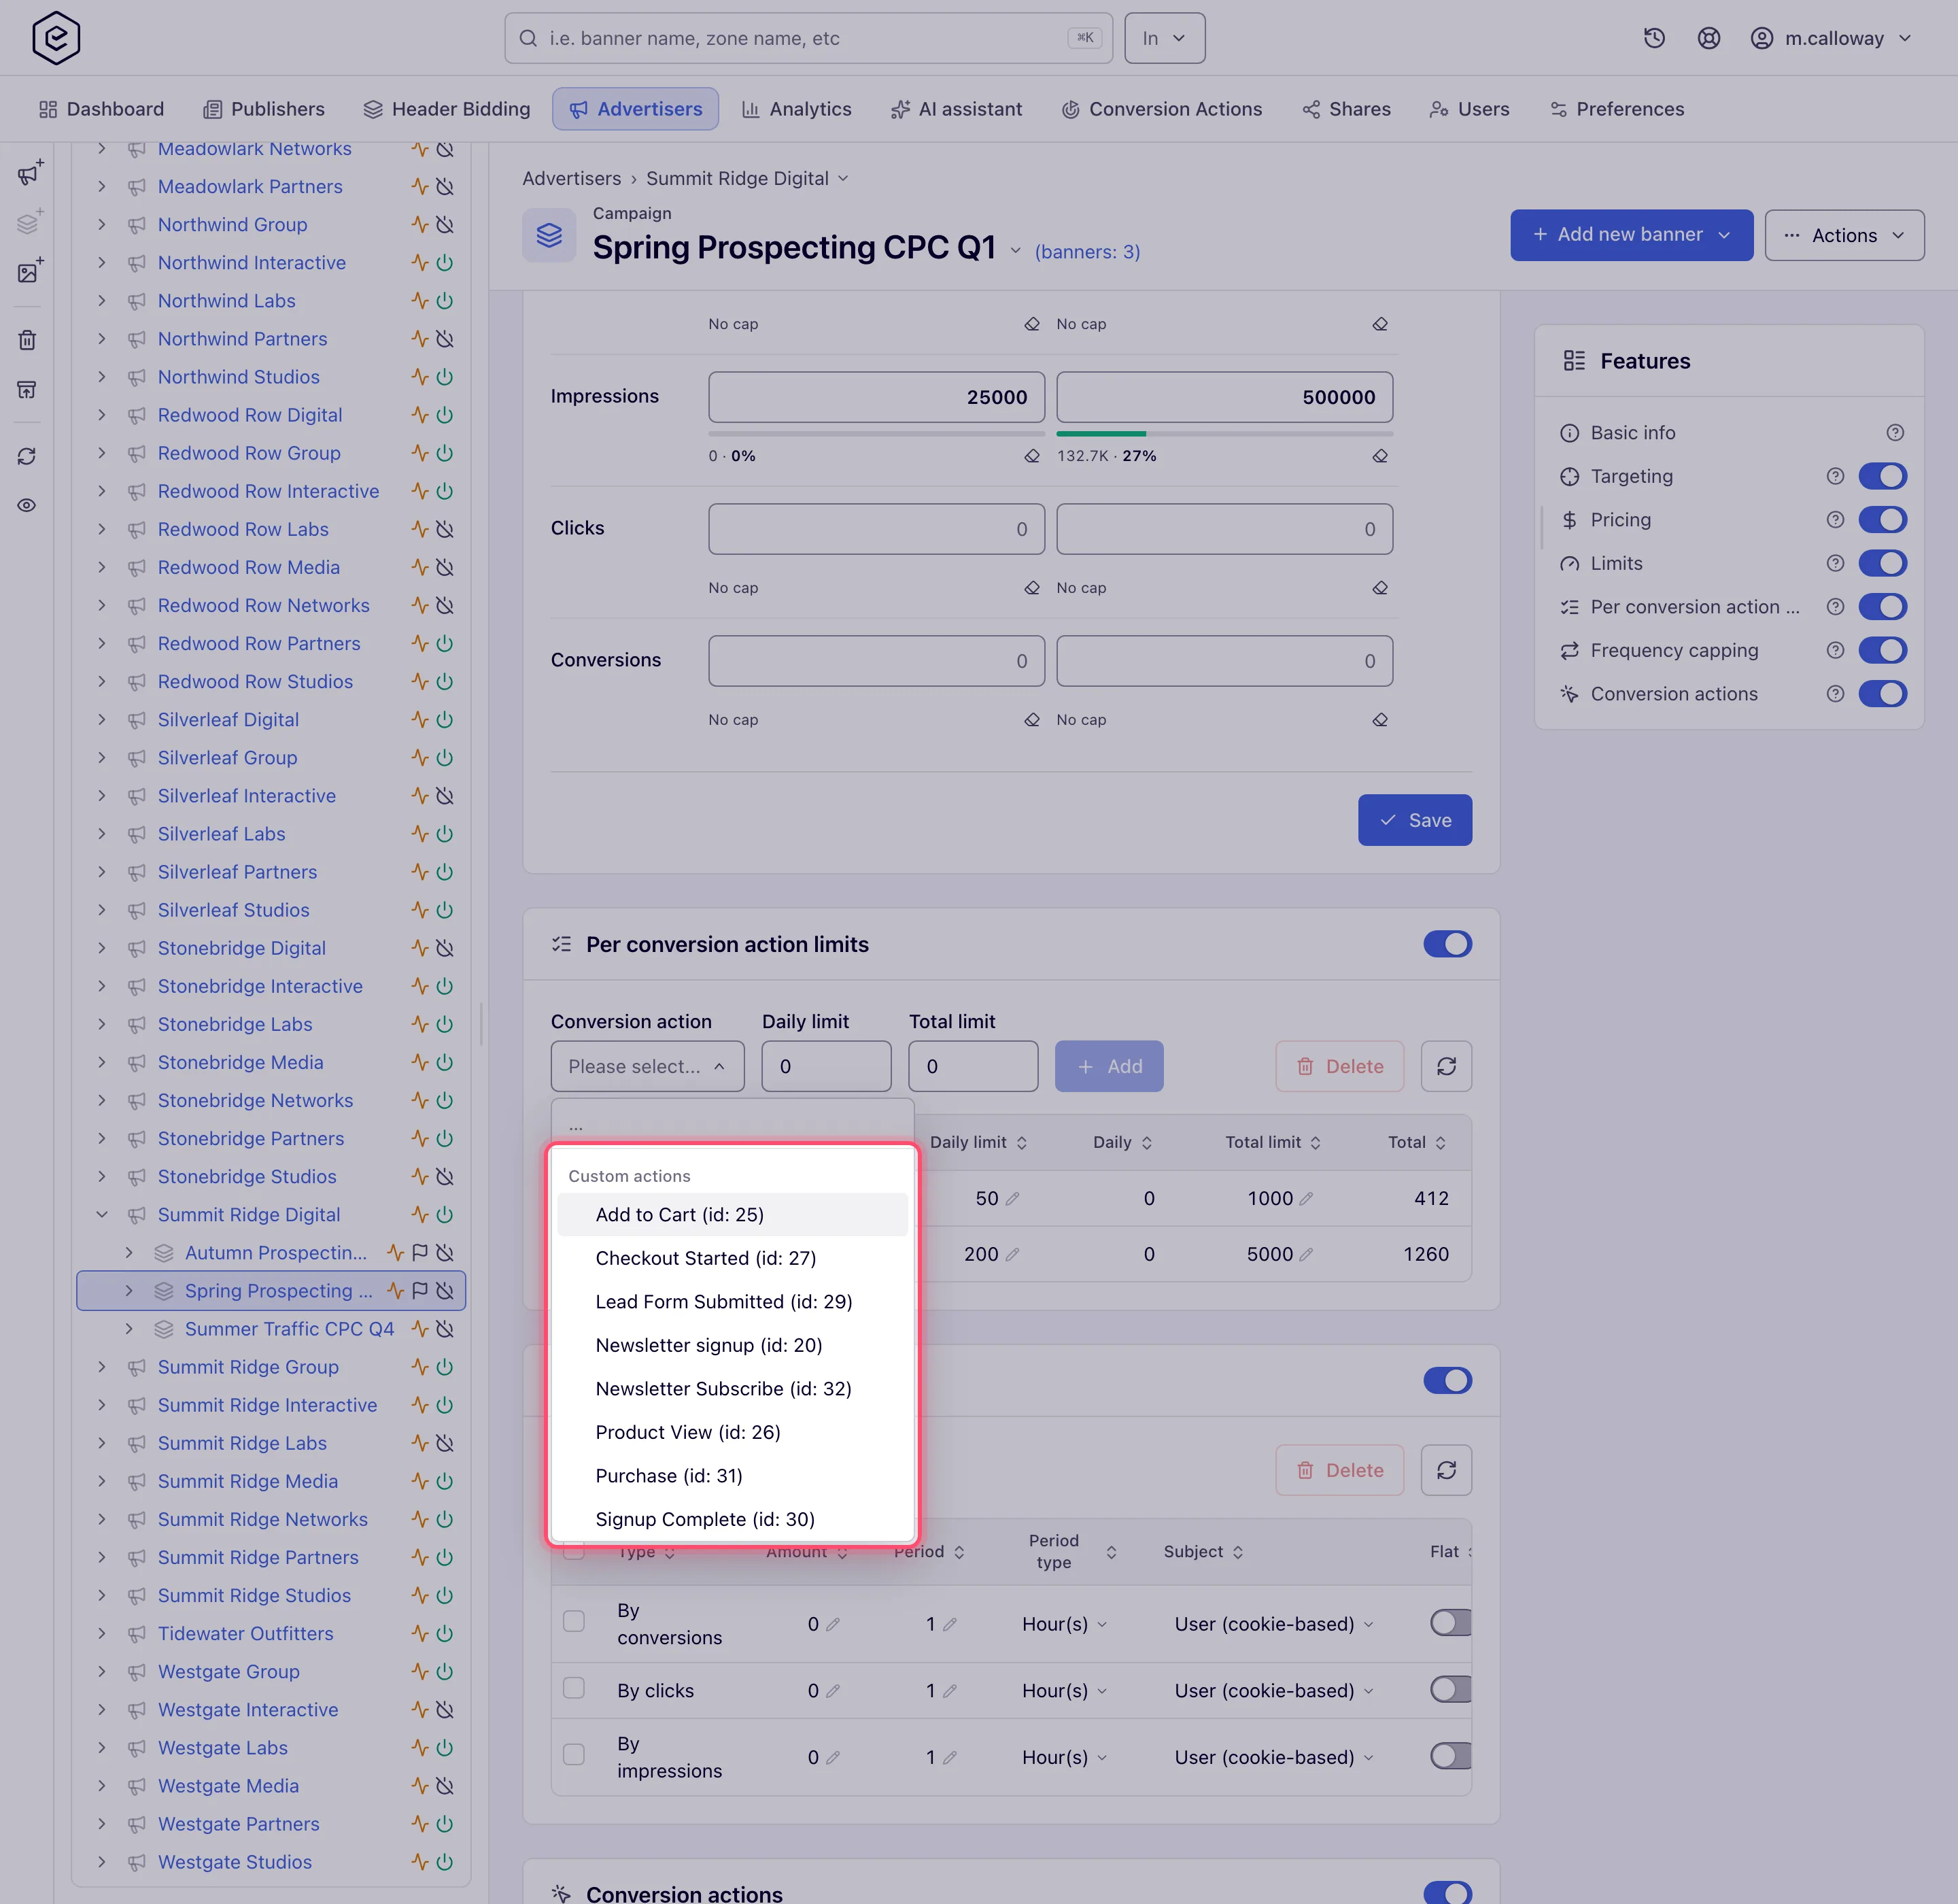Click the Total limit input field

point(972,1066)
